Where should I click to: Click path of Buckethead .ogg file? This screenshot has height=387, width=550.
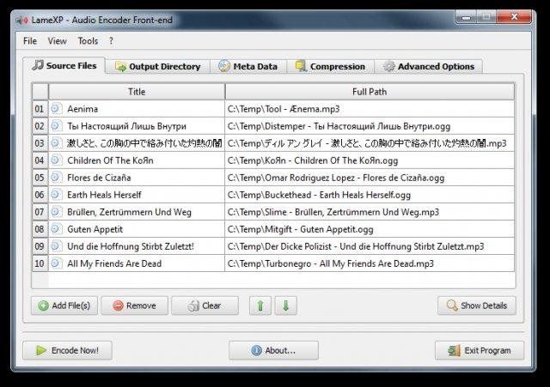[x=370, y=195]
